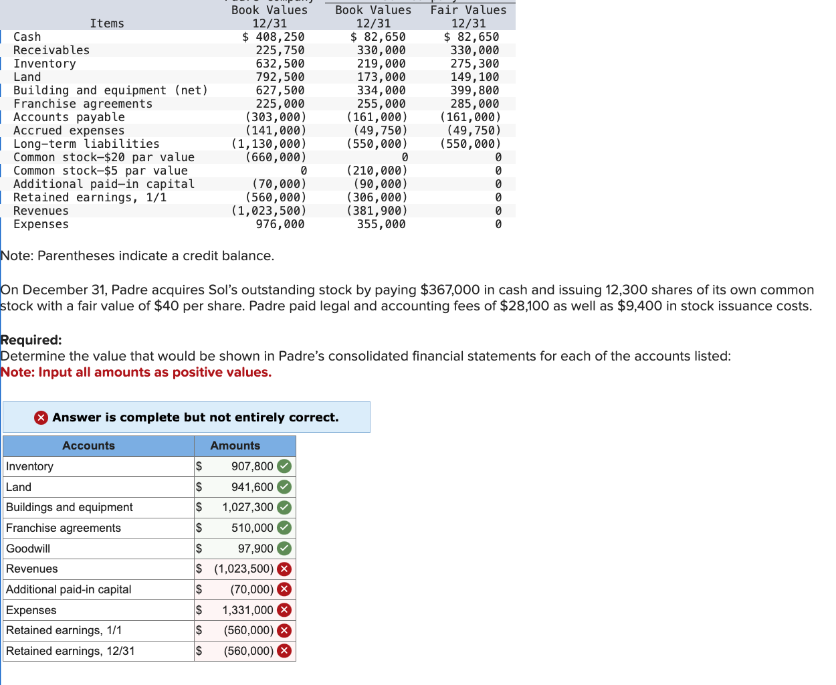Click the Items table header
This screenshot has width=836, height=685.
point(107,23)
